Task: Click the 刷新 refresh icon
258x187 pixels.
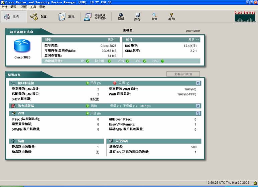Action: (121, 15)
